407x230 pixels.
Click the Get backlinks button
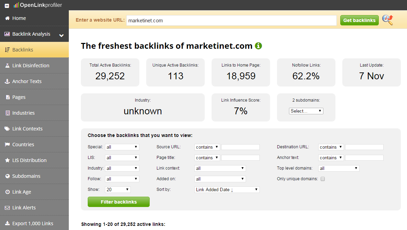click(360, 20)
